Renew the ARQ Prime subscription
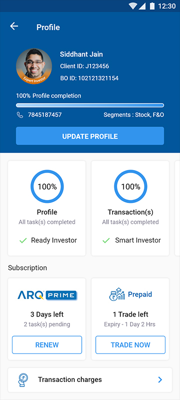The height and width of the screenshot is (400, 180). coord(47,345)
